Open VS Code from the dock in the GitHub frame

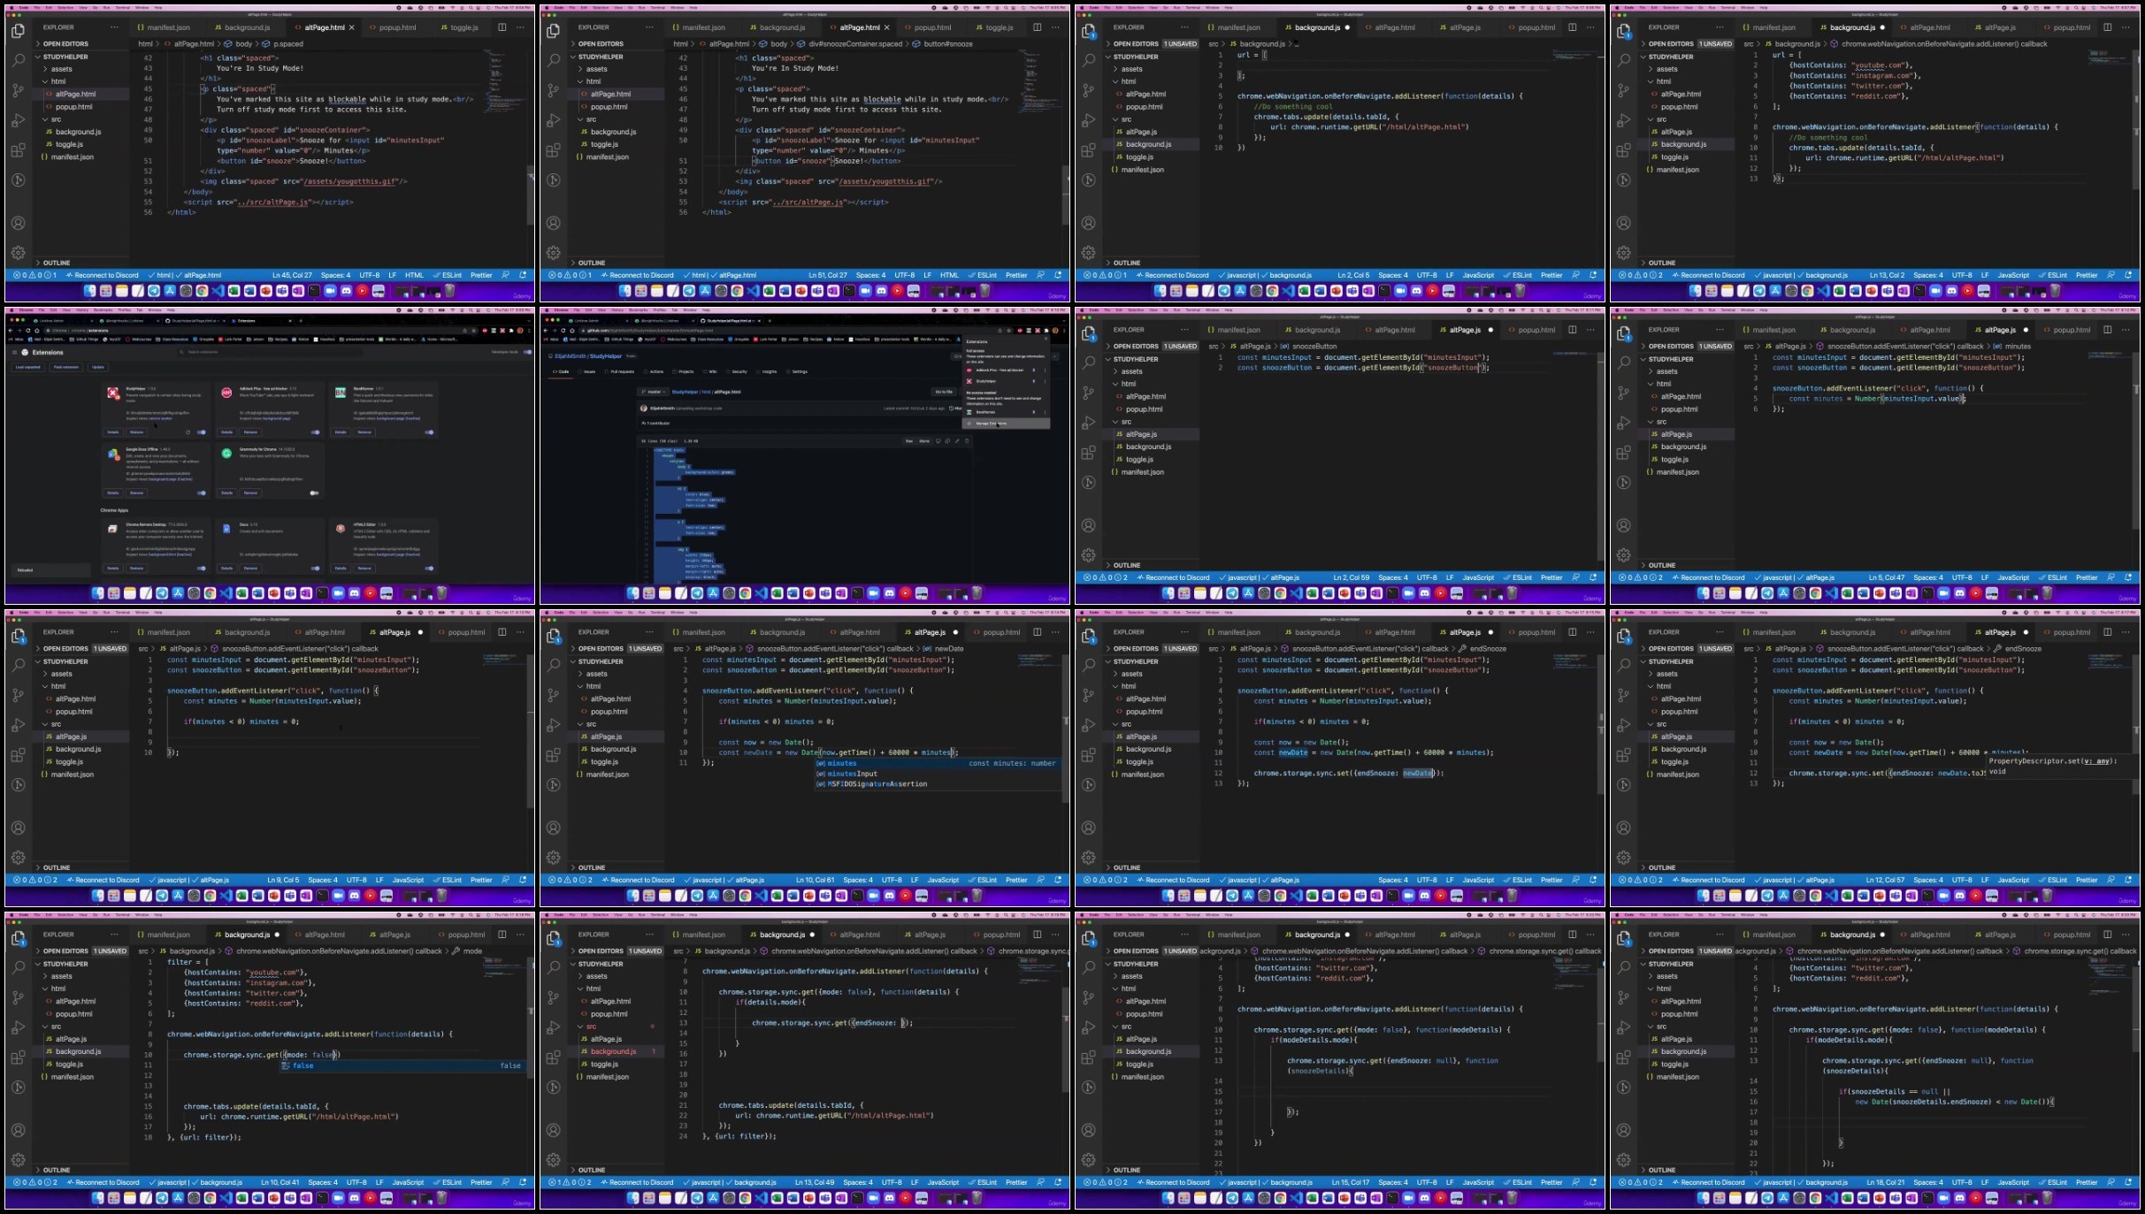[761, 593]
